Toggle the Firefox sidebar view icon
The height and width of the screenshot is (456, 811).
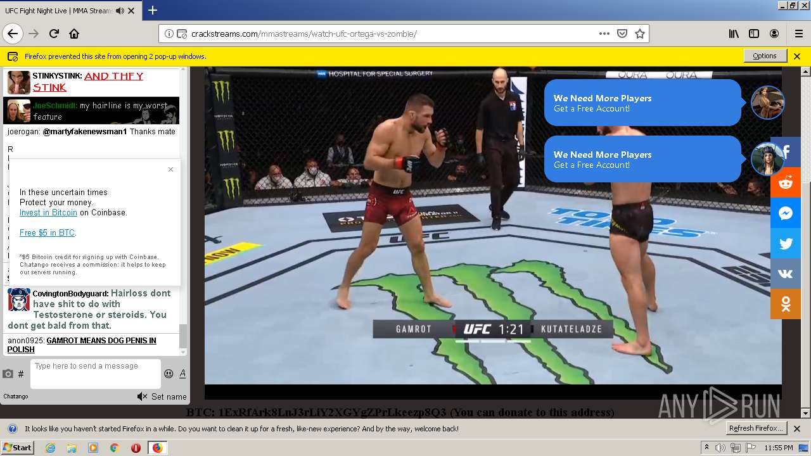[754, 34]
